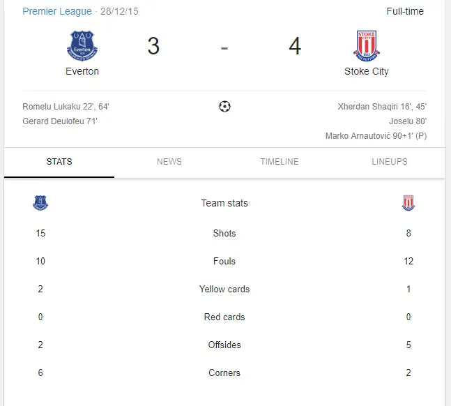Viewport: 451px width, 406px height.
Task: Click the Stoke City team name
Action: (x=366, y=71)
